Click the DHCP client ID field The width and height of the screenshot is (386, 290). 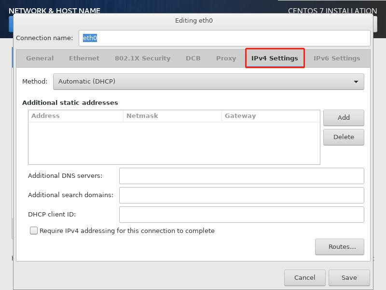[x=241, y=214]
